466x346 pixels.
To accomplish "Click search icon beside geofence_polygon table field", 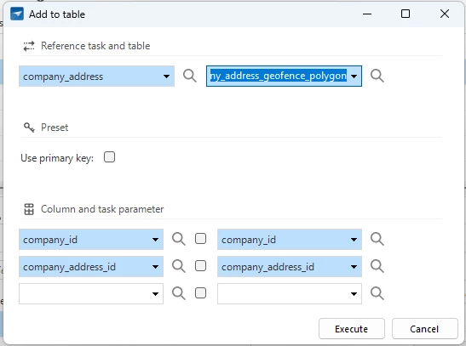I will tap(377, 76).
